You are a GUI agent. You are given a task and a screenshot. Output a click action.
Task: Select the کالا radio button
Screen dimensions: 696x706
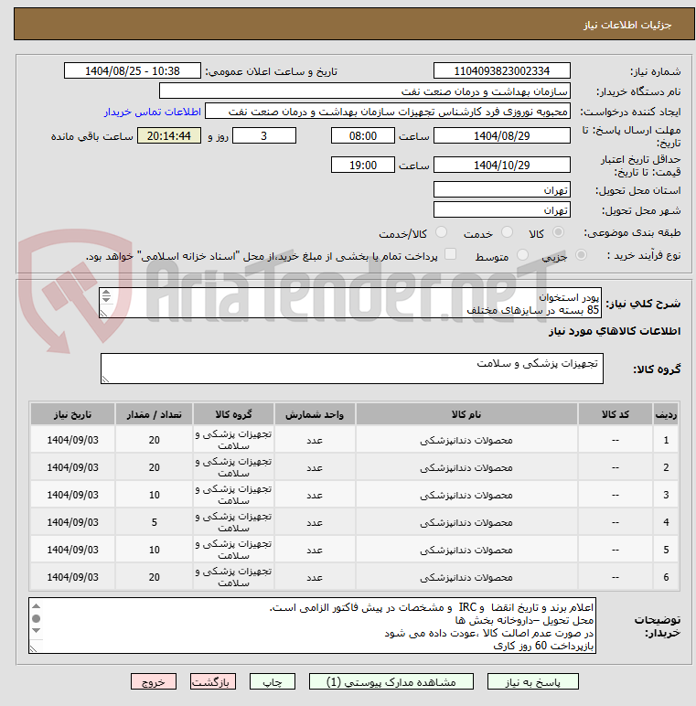(x=558, y=232)
